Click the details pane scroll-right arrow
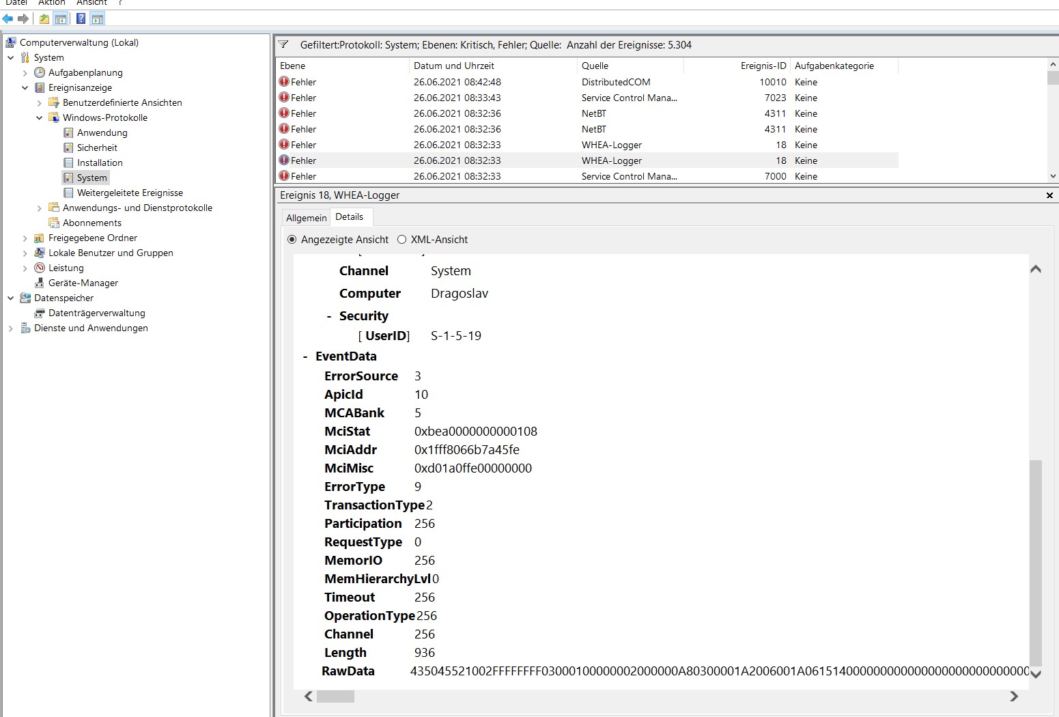Screen dimensions: 1059x717 tap(1014, 696)
